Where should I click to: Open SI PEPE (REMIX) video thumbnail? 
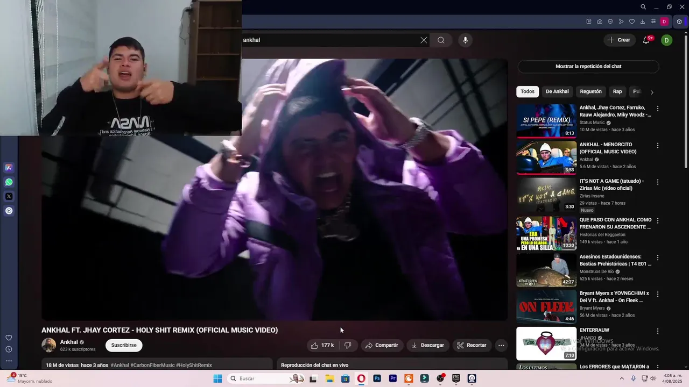[x=546, y=121]
